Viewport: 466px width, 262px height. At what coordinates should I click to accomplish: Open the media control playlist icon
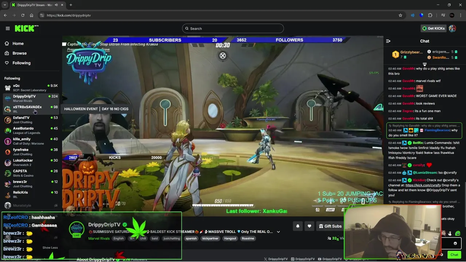(x=443, y=15)
